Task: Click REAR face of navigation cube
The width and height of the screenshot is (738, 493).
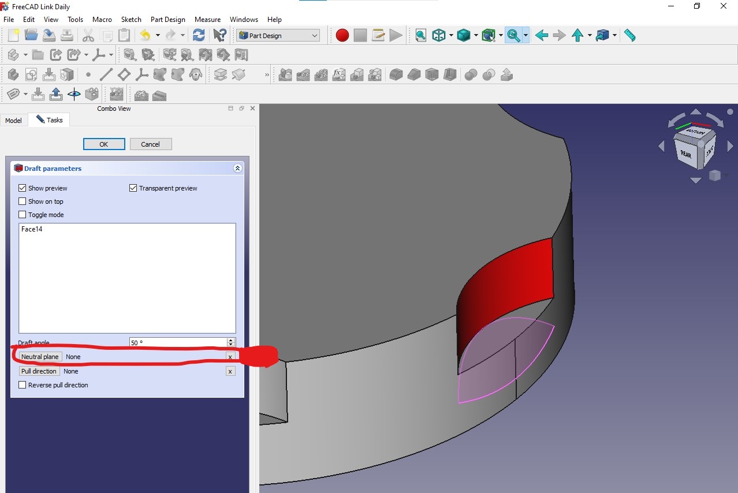Action: [686, 154]
